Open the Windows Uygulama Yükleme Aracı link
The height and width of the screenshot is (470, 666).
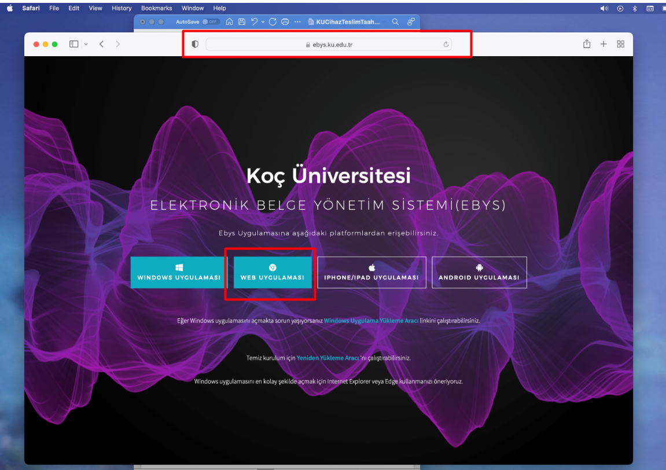tap(371, 320)
